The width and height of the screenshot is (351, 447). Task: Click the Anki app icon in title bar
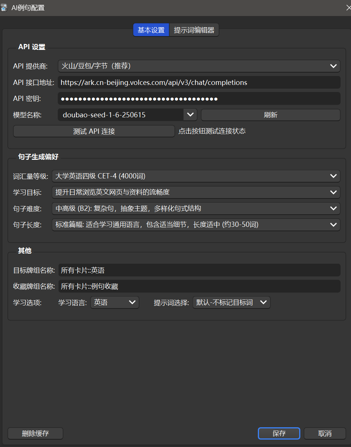tap(5, 7)
